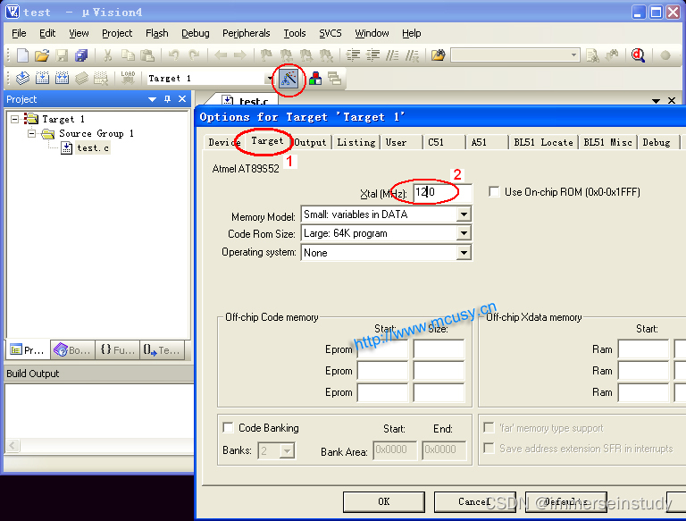Switch to the Listing tab
Viewport: 686px width, 521px height.
point(356,142)
